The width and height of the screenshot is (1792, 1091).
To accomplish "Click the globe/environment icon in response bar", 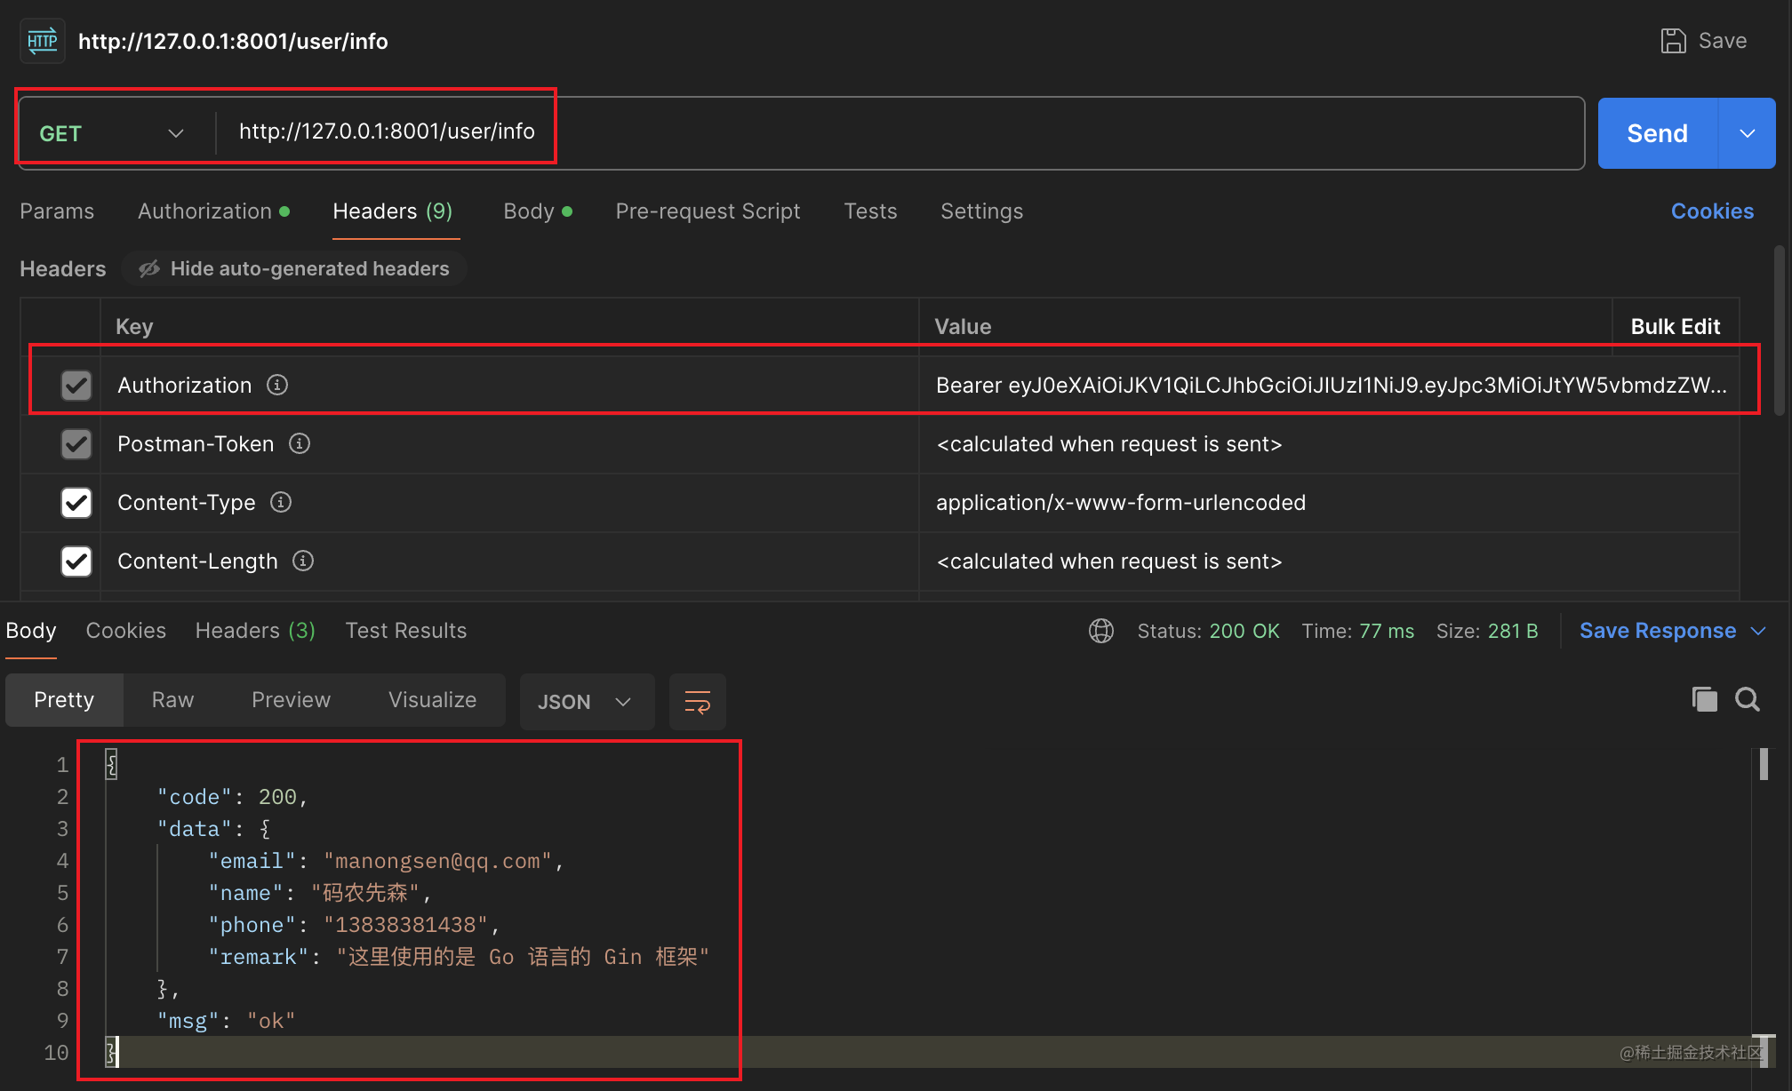I will pyautogui.click(x=1099, y=629).
